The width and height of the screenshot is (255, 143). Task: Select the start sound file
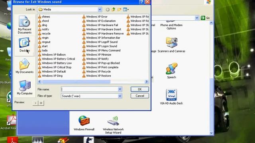pos(43,46)
